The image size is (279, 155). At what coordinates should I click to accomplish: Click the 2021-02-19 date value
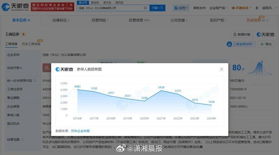(237, 98)
